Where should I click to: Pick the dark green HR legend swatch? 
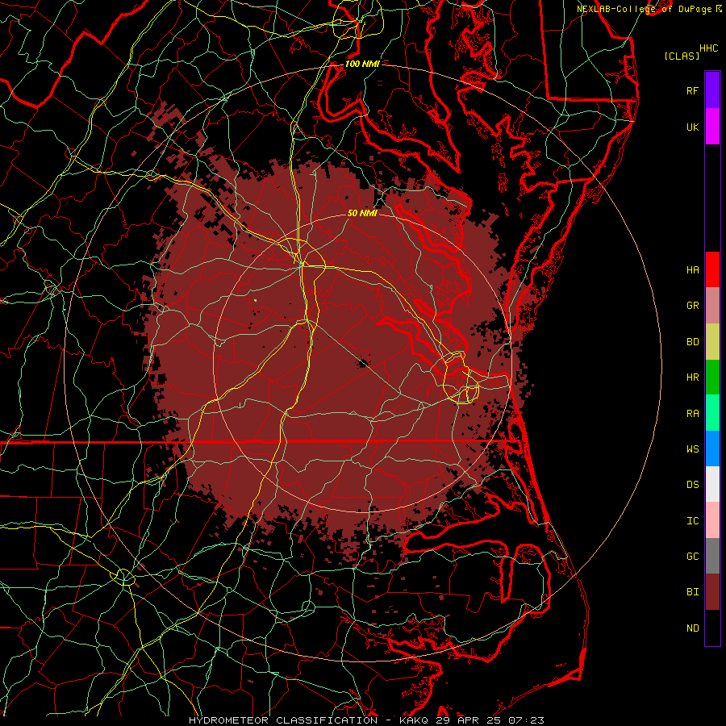tap(712, 378)
